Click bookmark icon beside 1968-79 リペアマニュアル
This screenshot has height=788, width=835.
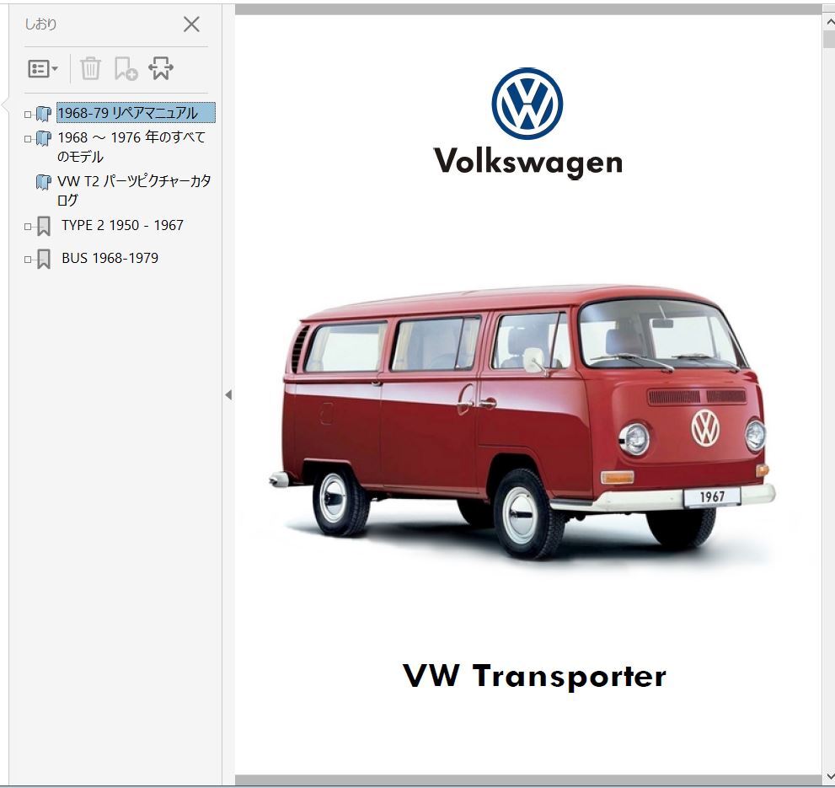pos(44,114)
